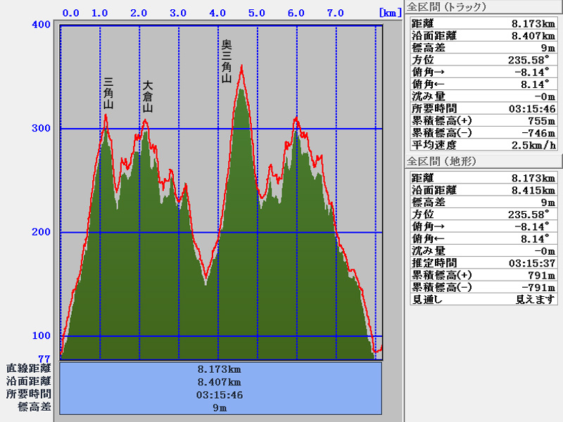Select the 奥三角山 peak label
This screenshot has height=422, width=563.
pos(227,61)
